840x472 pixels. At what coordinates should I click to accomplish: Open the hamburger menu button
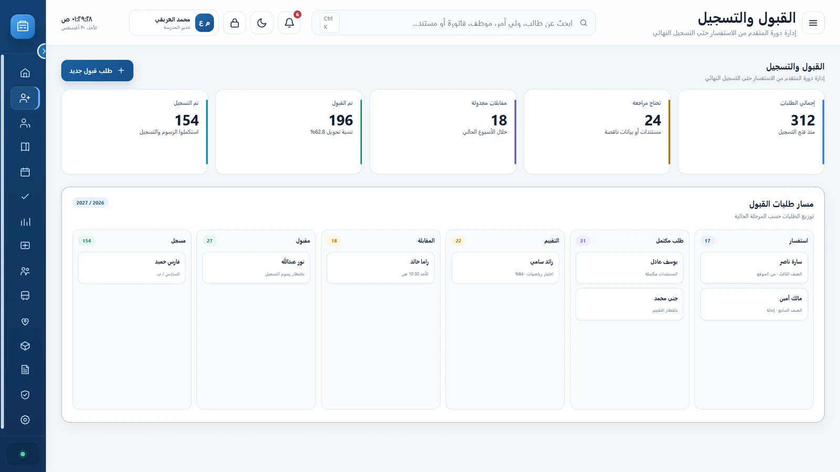[813, 23]
